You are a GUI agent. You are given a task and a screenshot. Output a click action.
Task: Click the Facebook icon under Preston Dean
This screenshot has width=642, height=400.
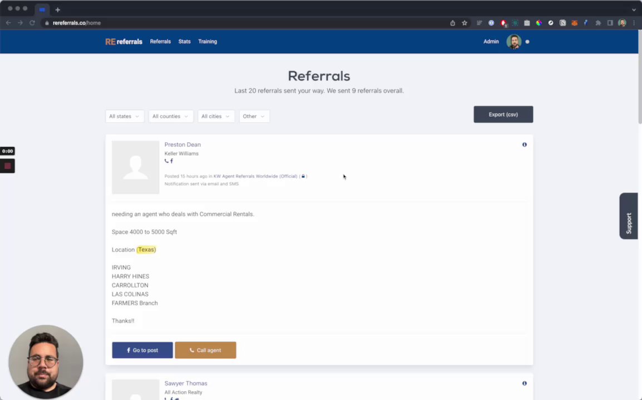click(171, 161)
